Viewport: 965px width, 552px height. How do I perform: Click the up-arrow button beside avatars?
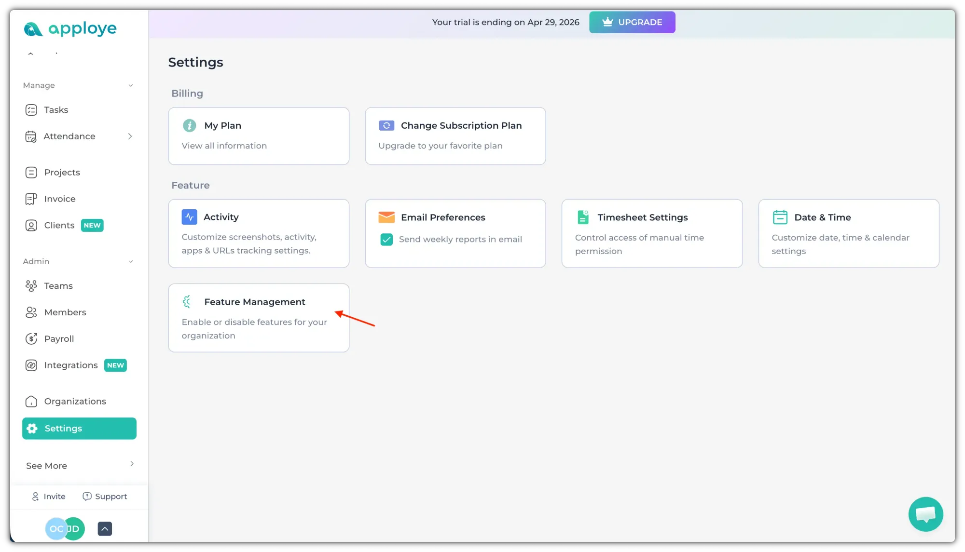point(105,529)
